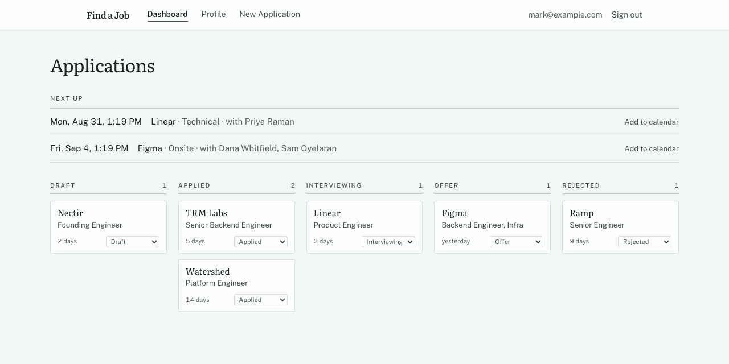Click the Applied column header
This screenshot has width=729, height=364.
194,185
